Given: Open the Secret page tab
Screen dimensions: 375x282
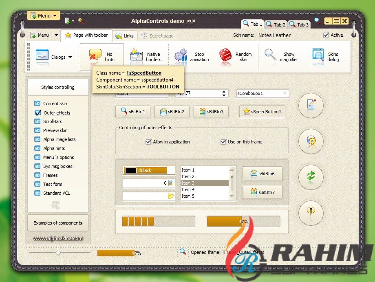Looking at the screenshot, I should tap(157, 36).
